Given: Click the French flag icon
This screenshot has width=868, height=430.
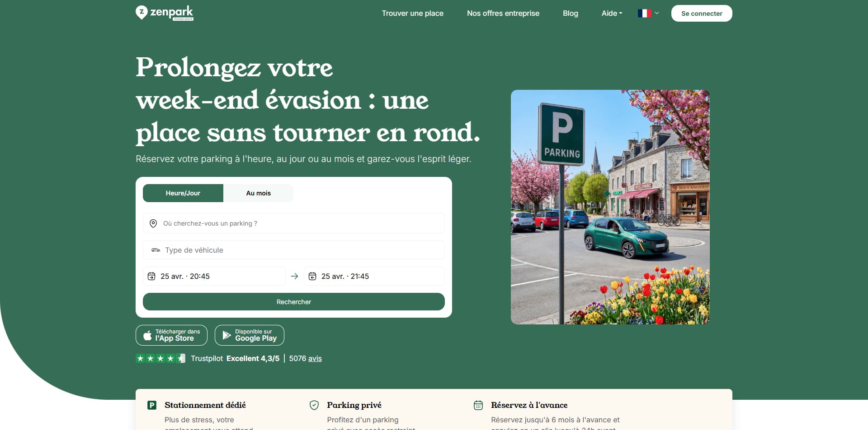Looking at the screenshot, I should click(x=644, y=14).
